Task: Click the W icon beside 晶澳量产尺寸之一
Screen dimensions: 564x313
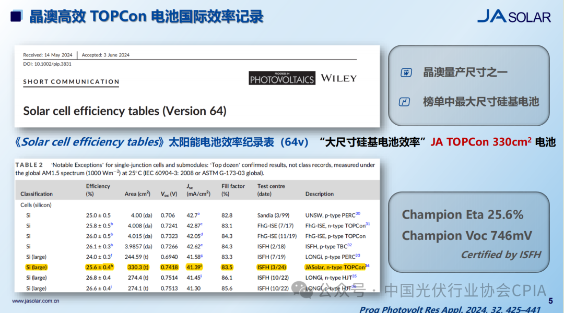Action: point(406,73)
